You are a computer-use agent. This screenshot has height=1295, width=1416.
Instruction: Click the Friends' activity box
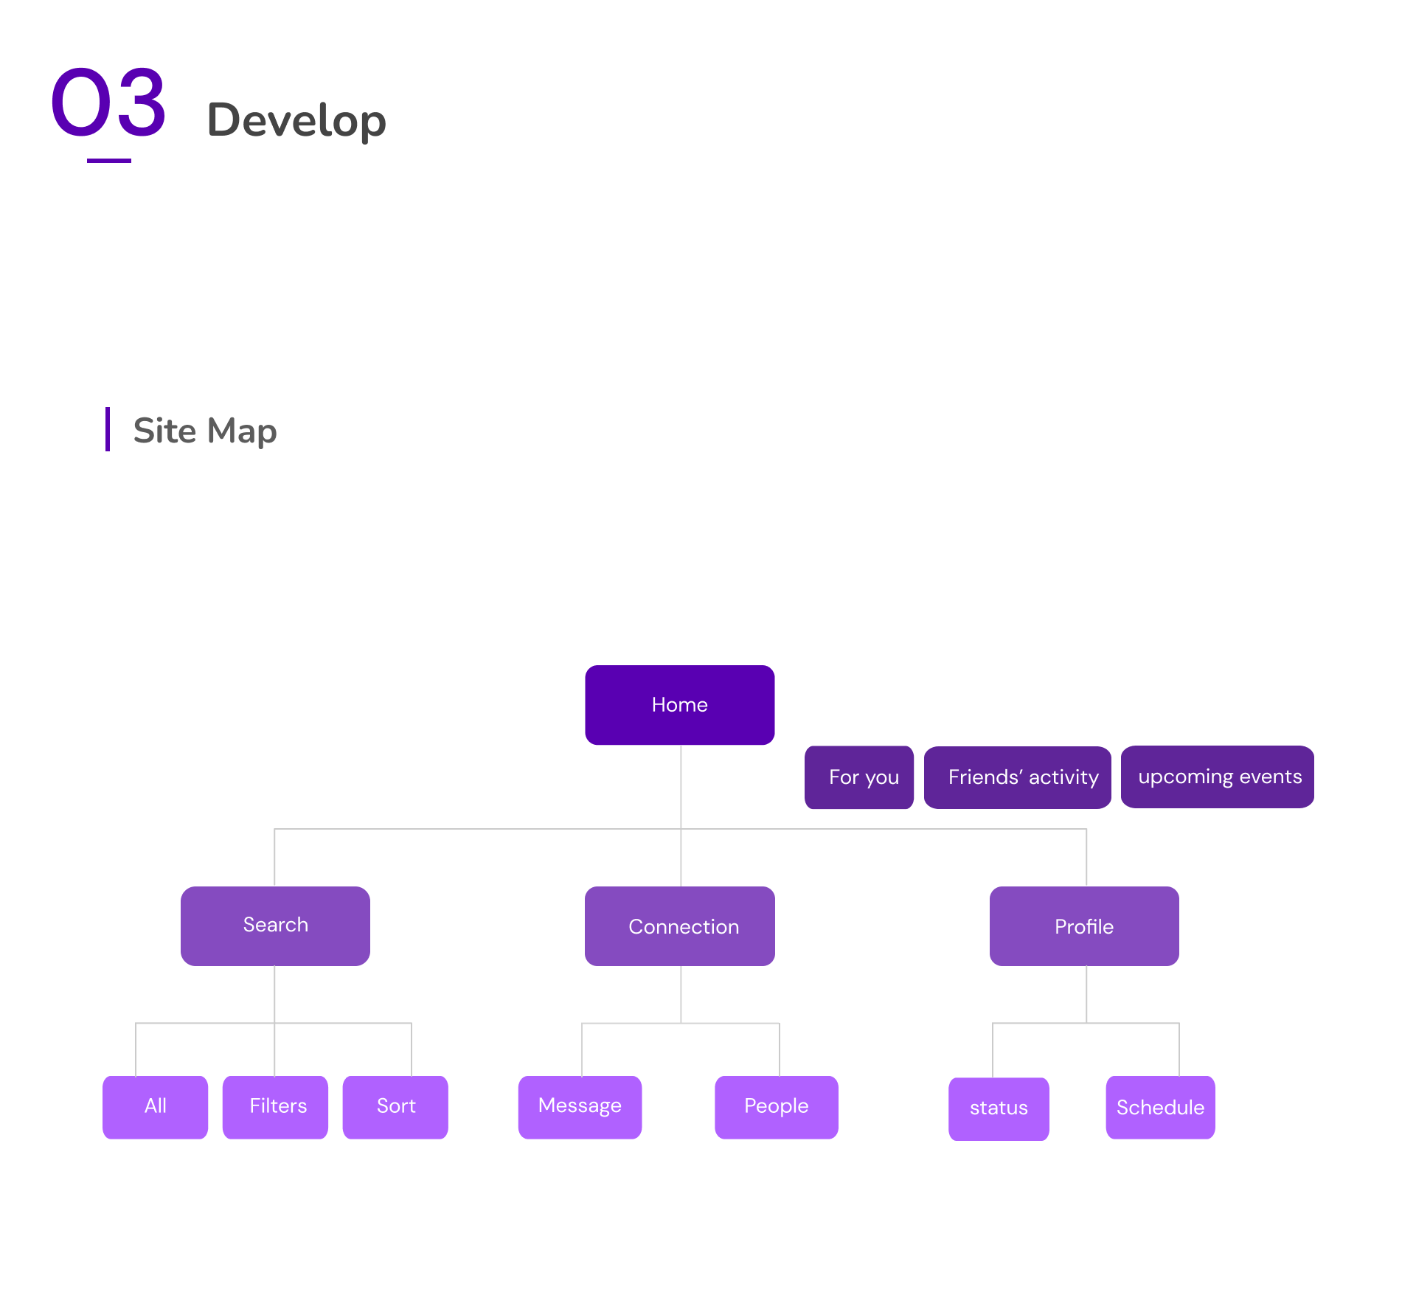tap(1017, 777)
